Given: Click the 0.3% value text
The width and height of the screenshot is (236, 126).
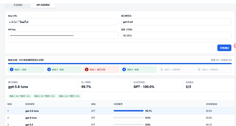Looking at the screenshot, I should (x=148, y=118).
